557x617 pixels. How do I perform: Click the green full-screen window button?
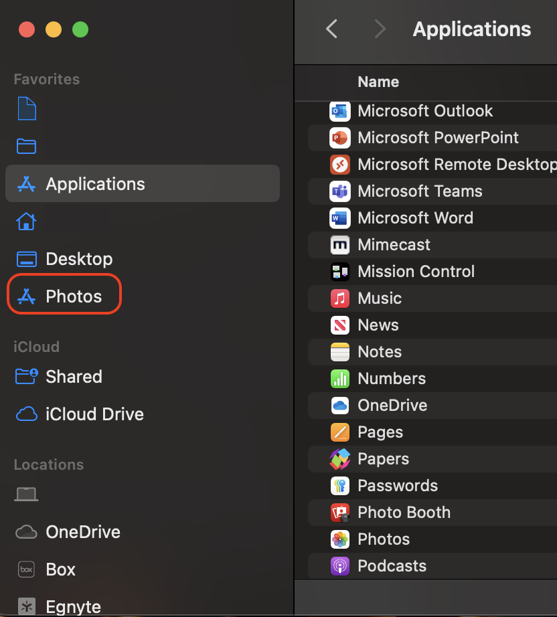80,29
